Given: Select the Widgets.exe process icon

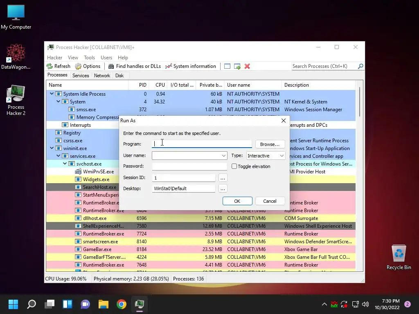Looking at the screenshot, I should [78, 179].
